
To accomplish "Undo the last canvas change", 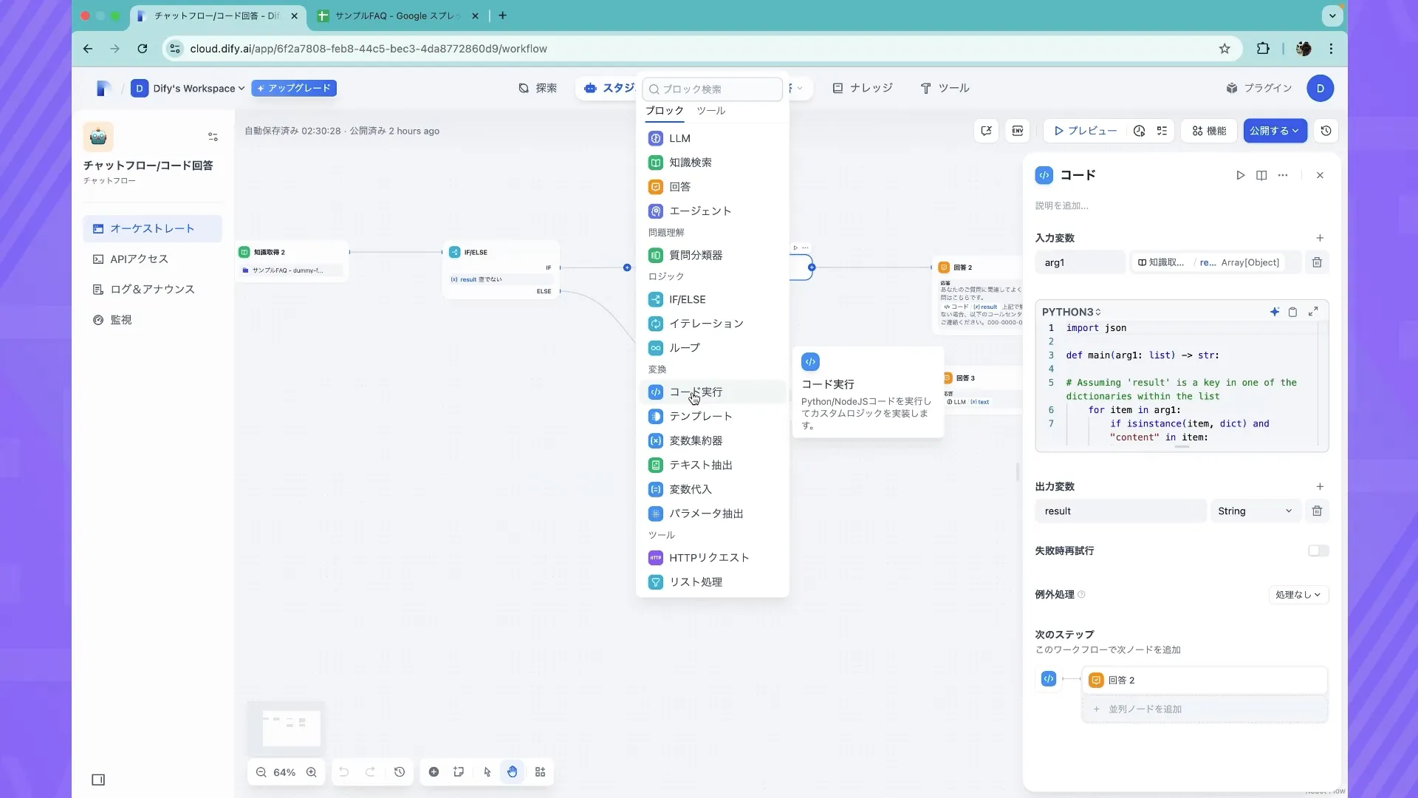I will (343, 771).
